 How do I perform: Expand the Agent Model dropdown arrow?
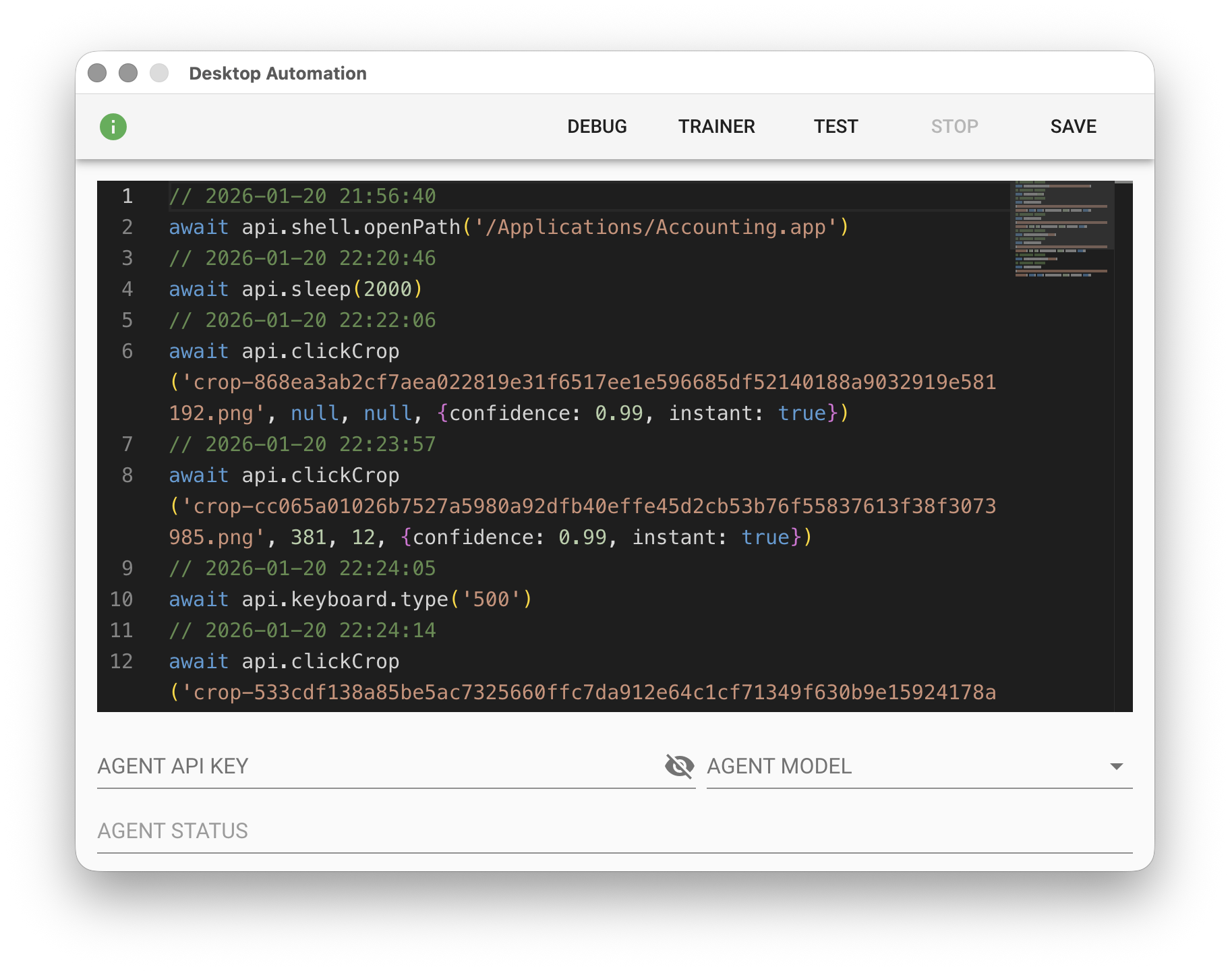click(x=1116, y=766)
